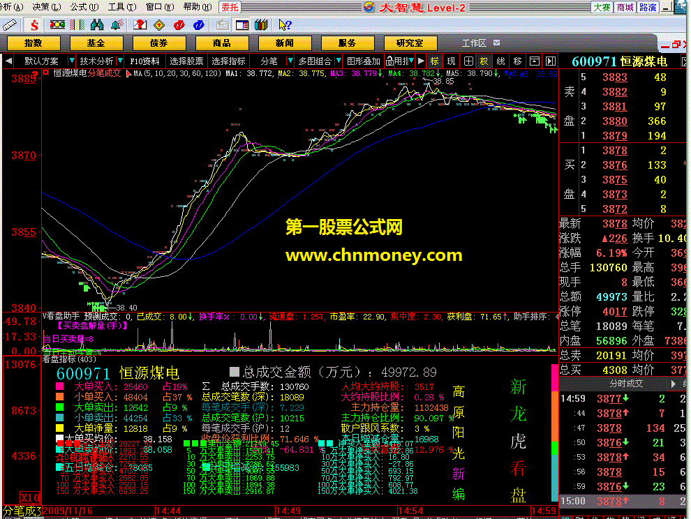Screen dimensions: 691x519
Task: Toggle the 现 button
Action: (x=452, y=61)
